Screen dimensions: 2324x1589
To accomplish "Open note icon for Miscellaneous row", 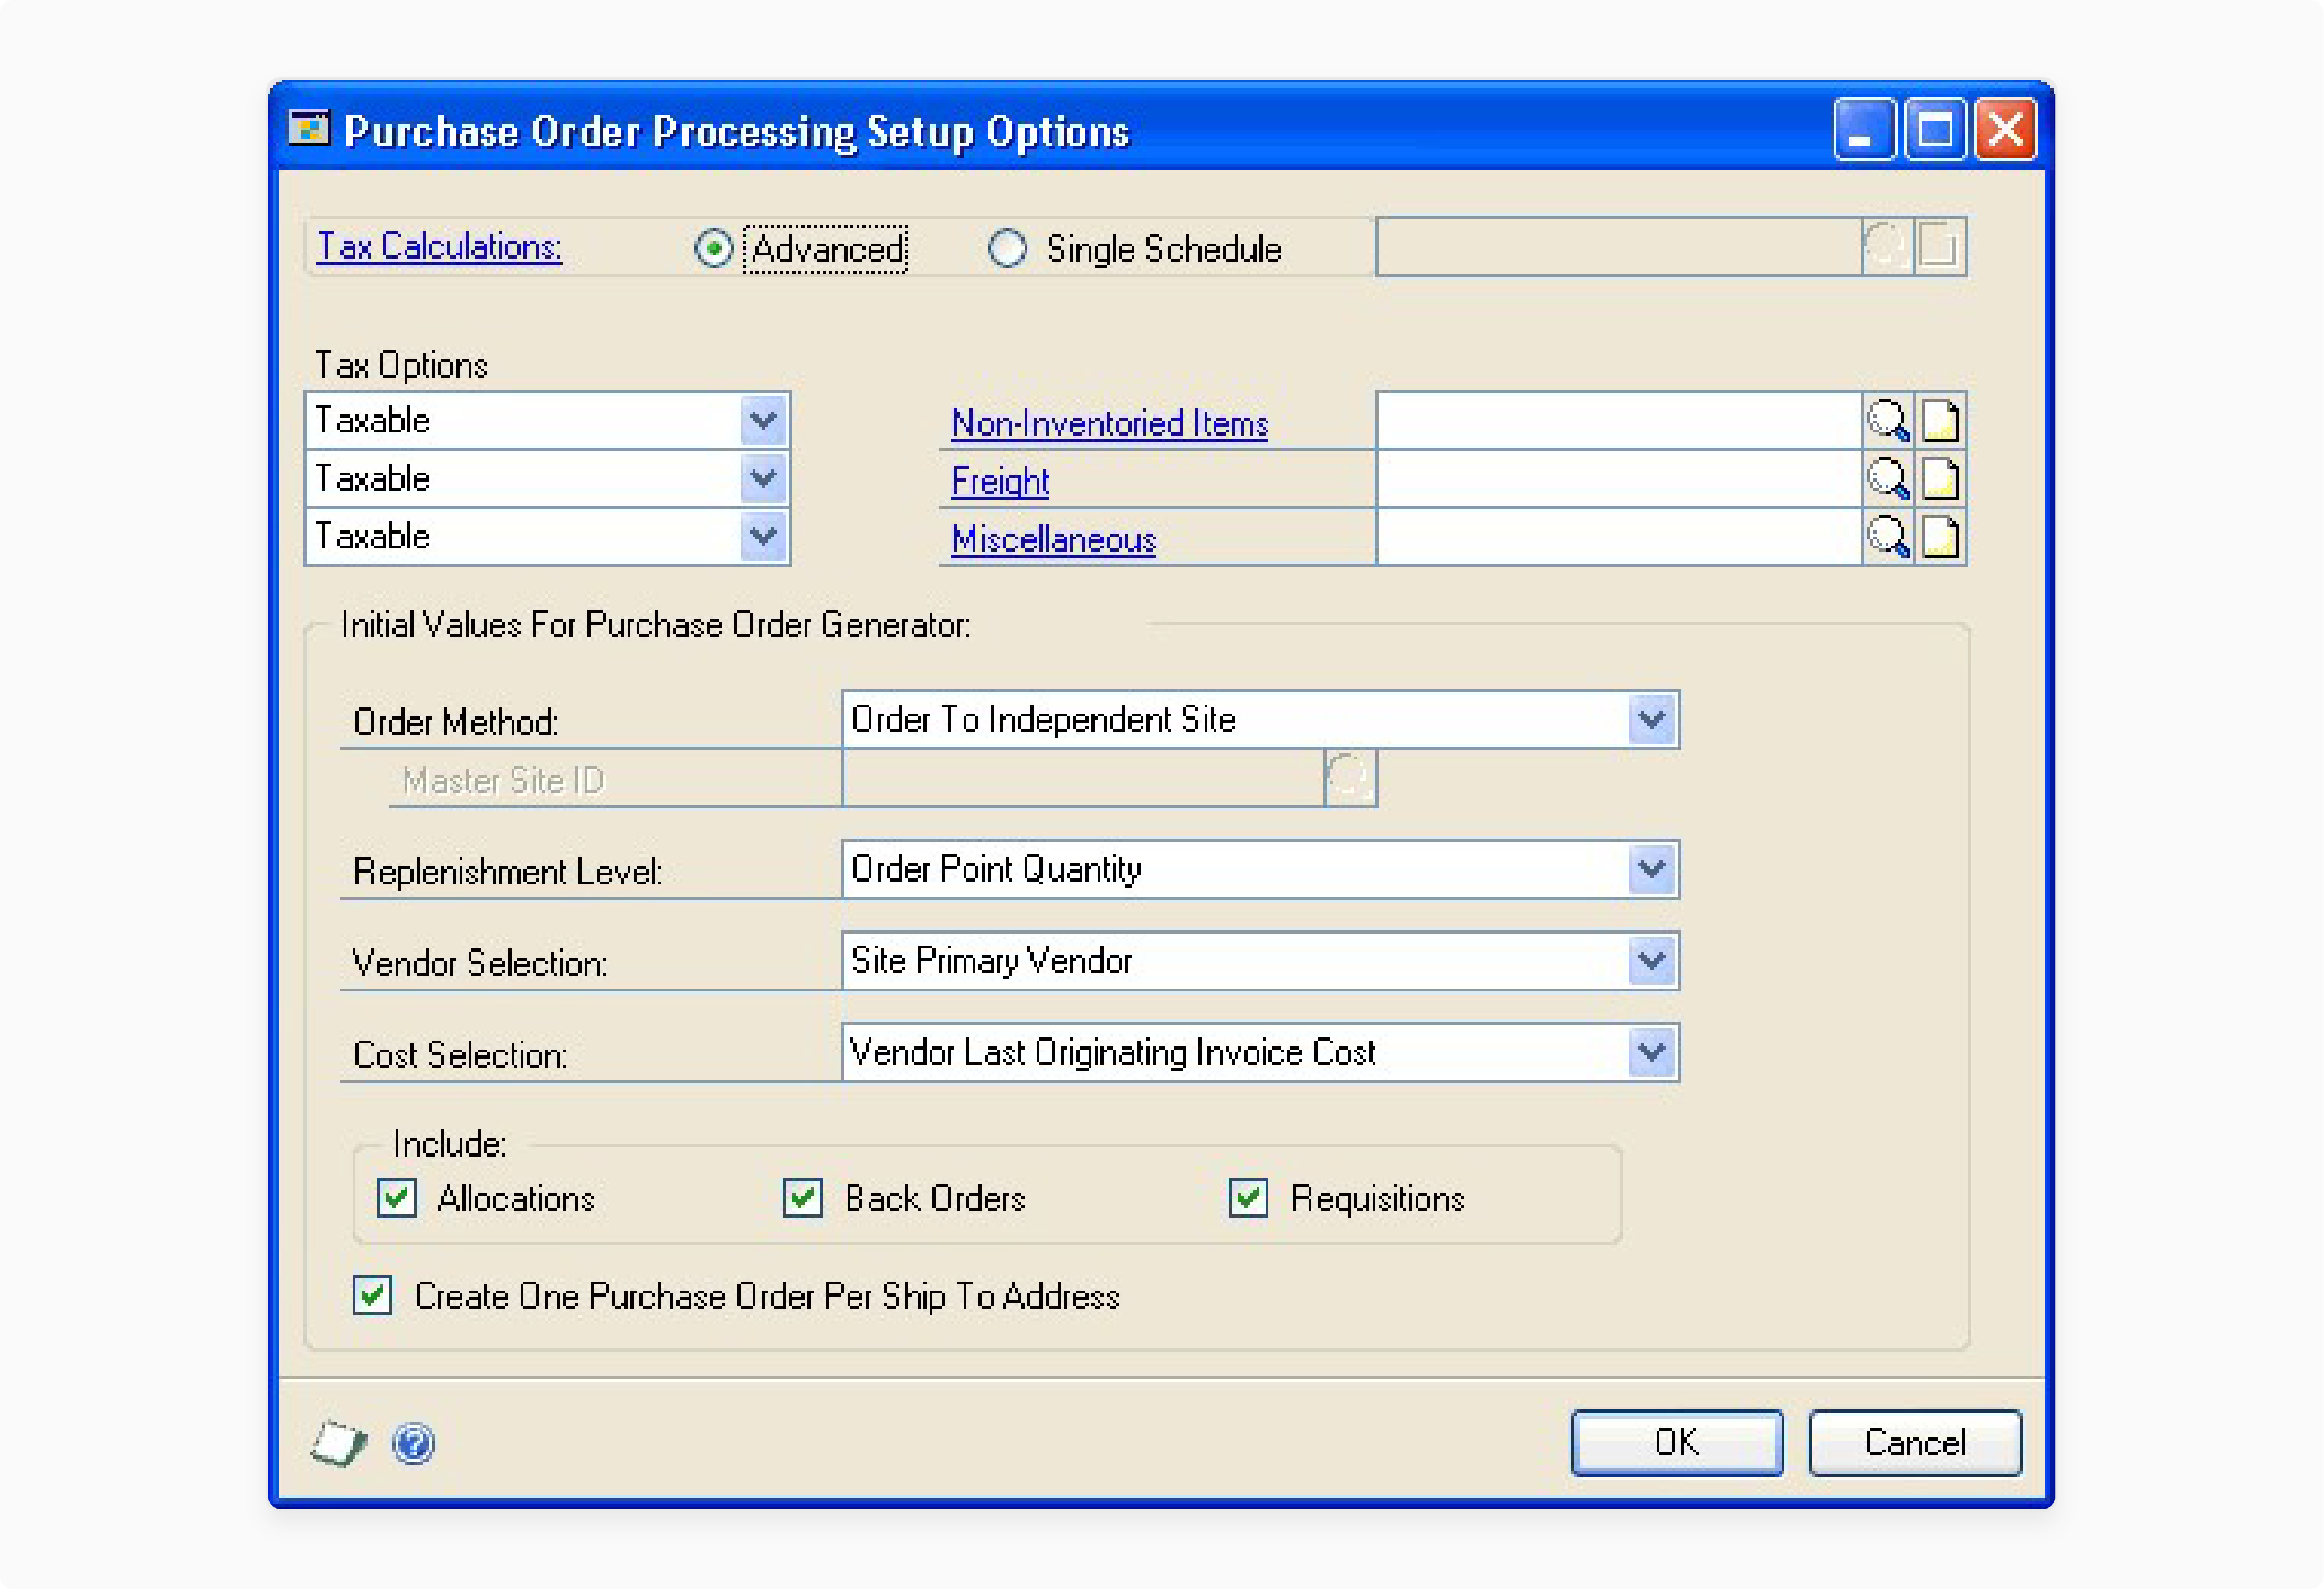I will click(x=1940, y=537).
